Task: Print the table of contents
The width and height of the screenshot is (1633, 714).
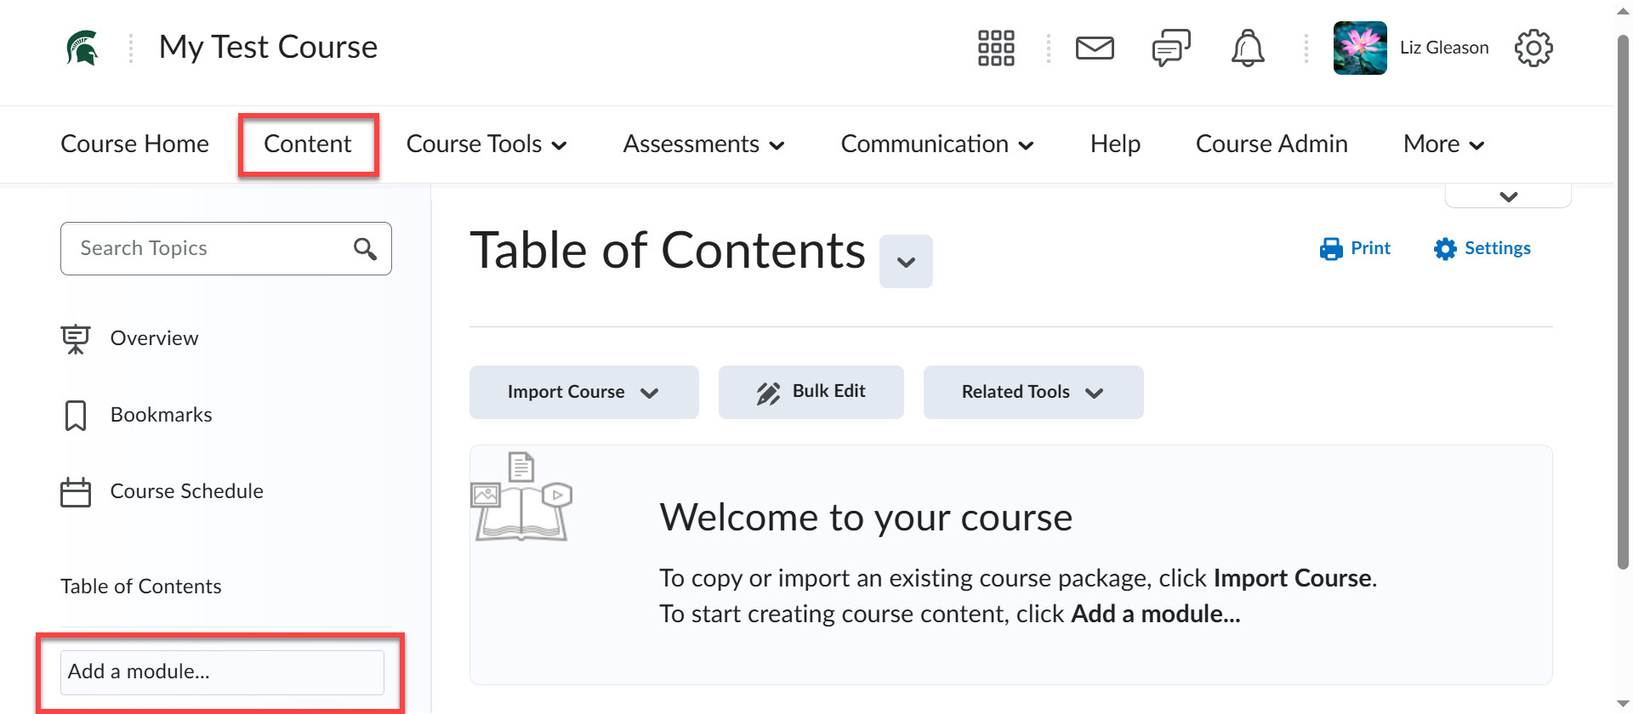Action: click(x=1355, y=248)
